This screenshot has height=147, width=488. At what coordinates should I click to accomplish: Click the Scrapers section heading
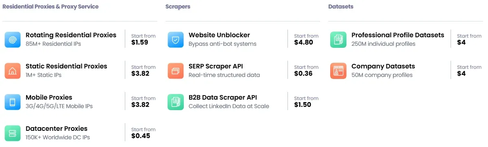coord(178,7)
